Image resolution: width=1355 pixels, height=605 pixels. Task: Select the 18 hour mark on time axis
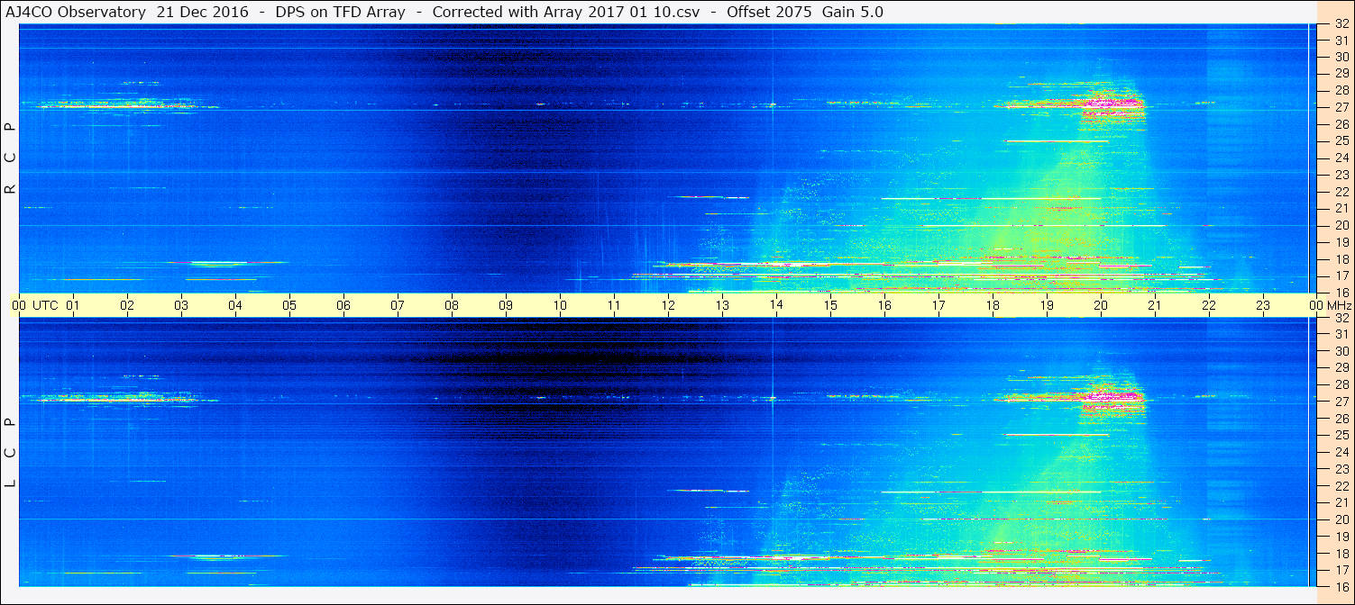(993, 305)
